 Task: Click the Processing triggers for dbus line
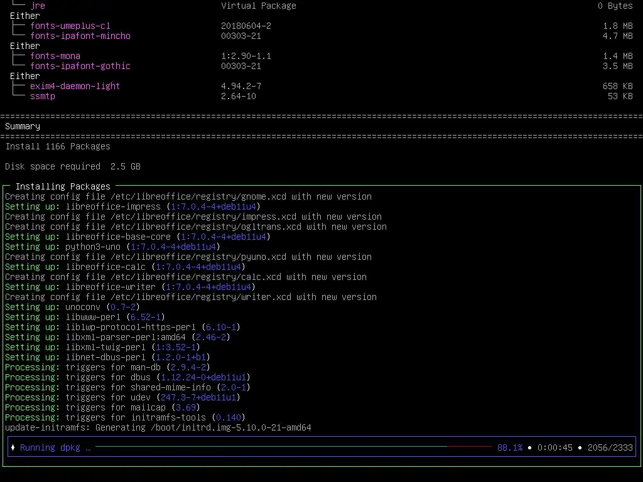[x=127, y=377]
